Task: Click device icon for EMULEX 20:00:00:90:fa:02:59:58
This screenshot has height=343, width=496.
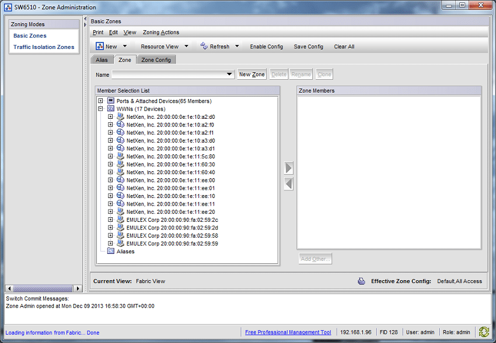Action: (121, 235)
